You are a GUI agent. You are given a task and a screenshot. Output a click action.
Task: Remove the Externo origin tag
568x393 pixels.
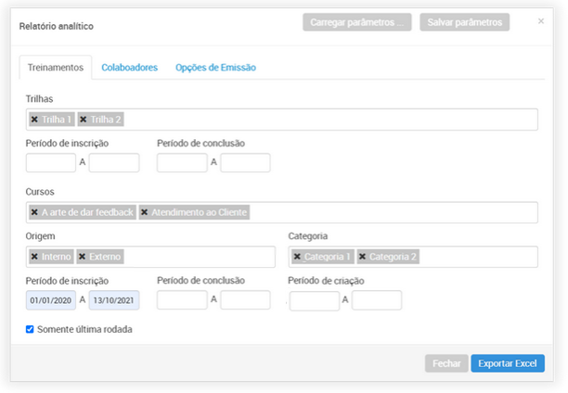(x=83, y=257)
